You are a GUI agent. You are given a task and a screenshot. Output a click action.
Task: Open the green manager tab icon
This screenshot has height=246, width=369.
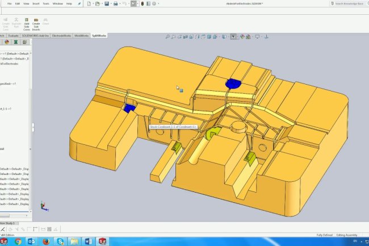point(16,42)
